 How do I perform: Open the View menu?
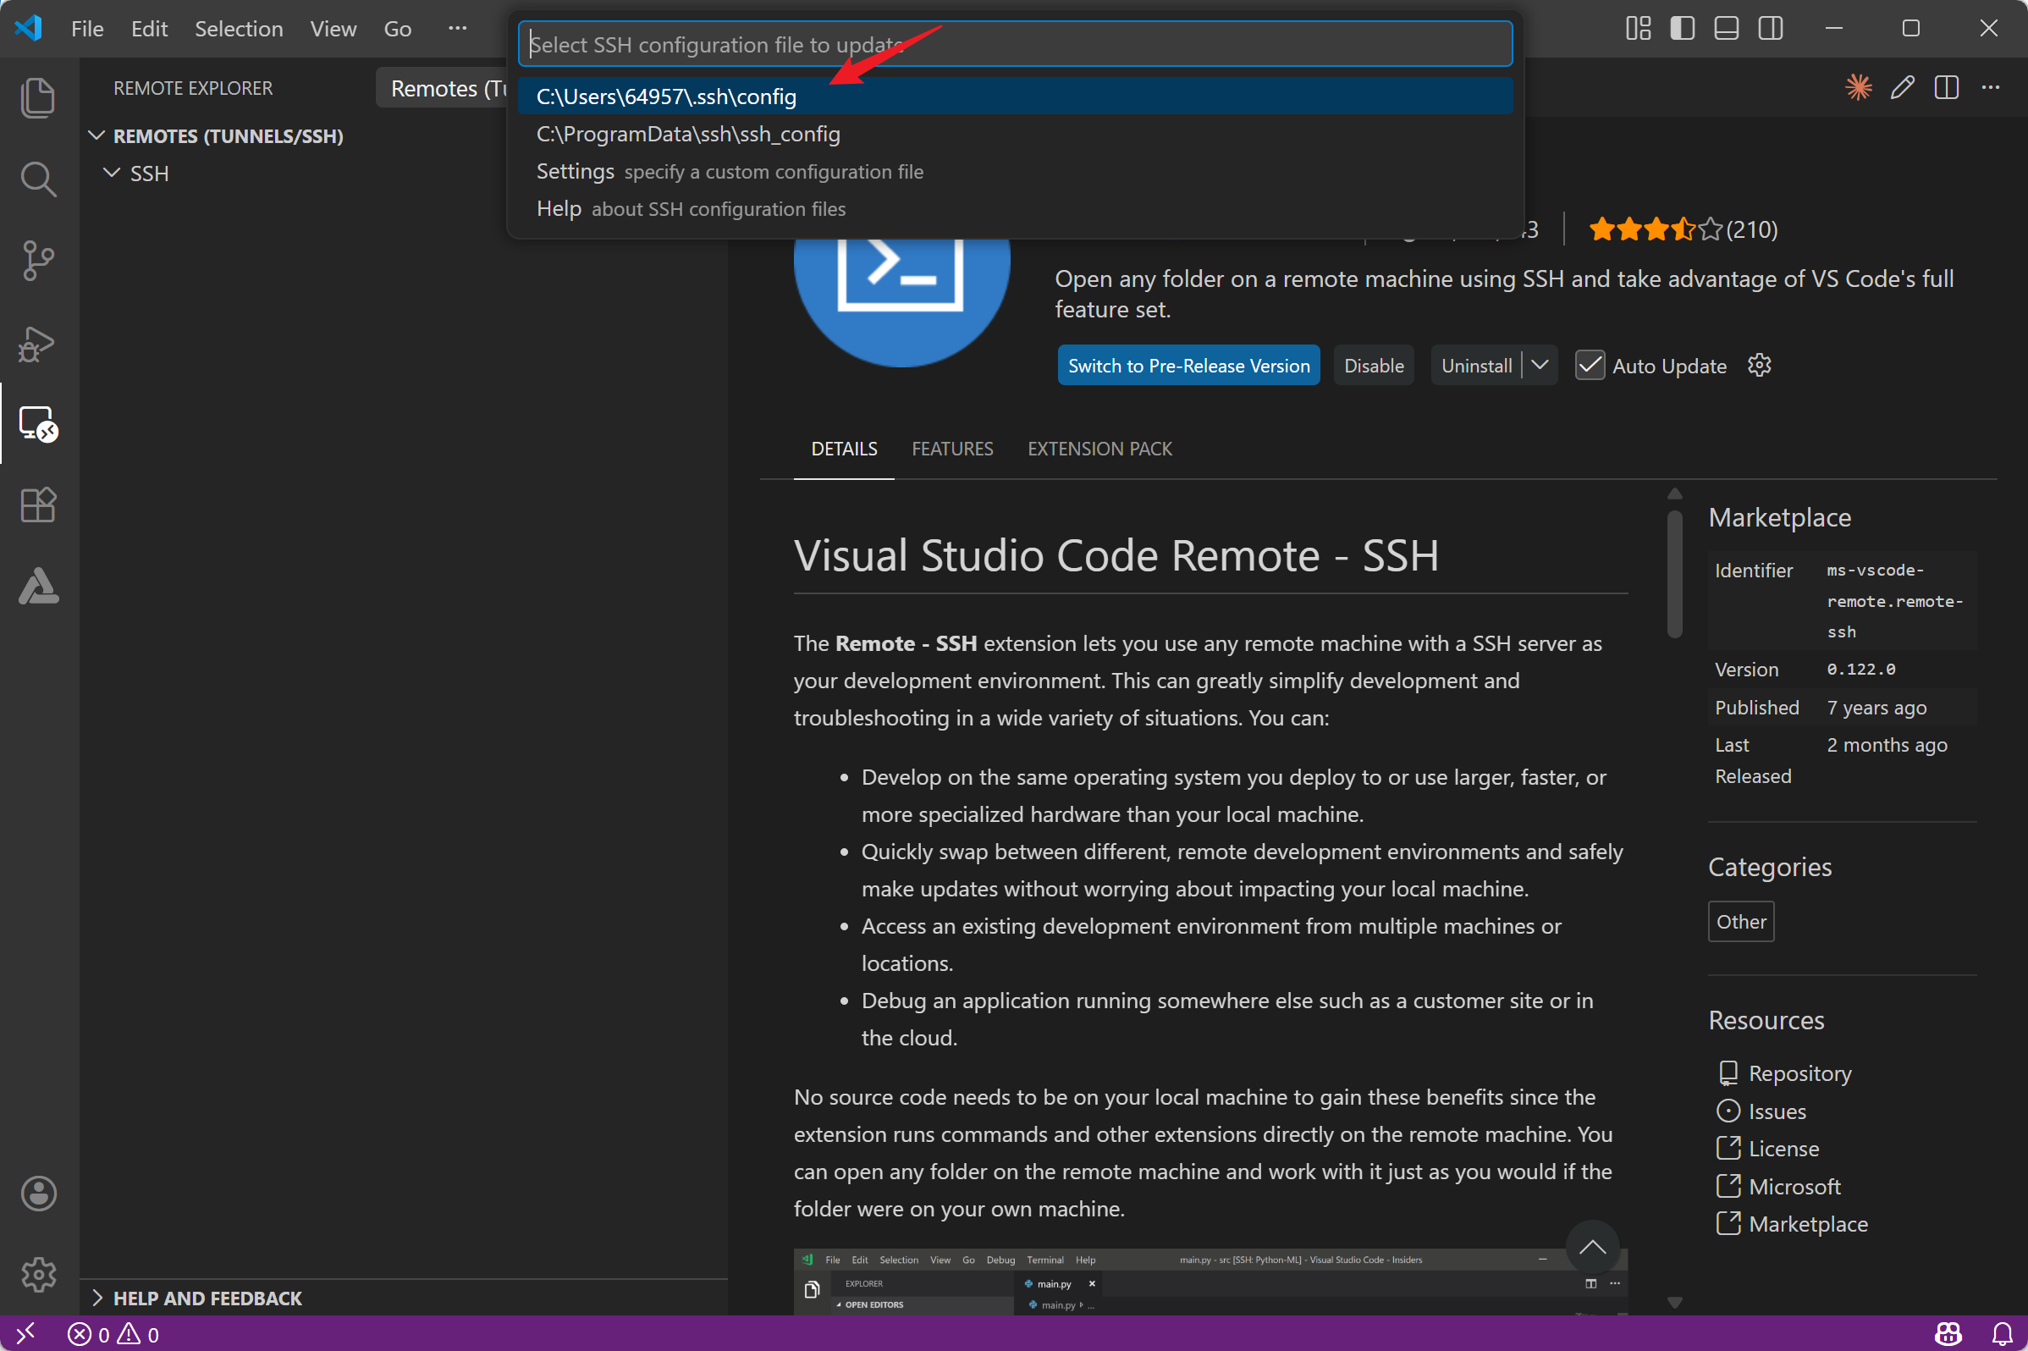(333, 29)
